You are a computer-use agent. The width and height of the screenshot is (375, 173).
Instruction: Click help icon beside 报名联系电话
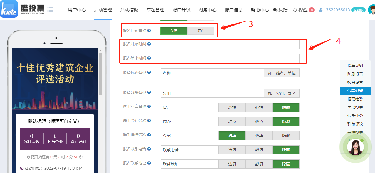coord(149,149)
